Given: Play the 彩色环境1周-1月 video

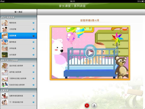Looking at the screenshot, I should (90, 53).
